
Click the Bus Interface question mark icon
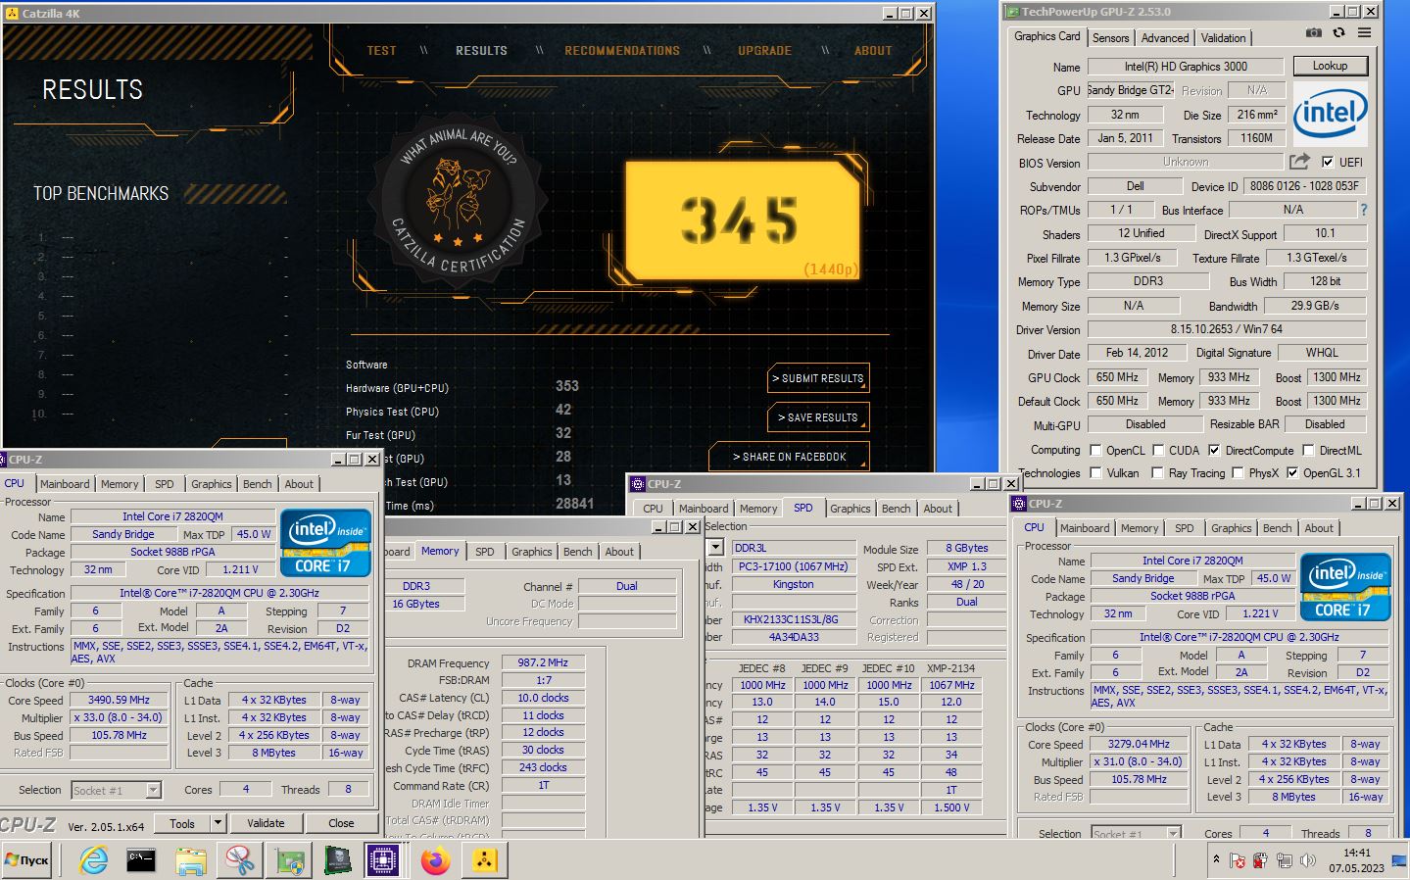pos(1363,210)
